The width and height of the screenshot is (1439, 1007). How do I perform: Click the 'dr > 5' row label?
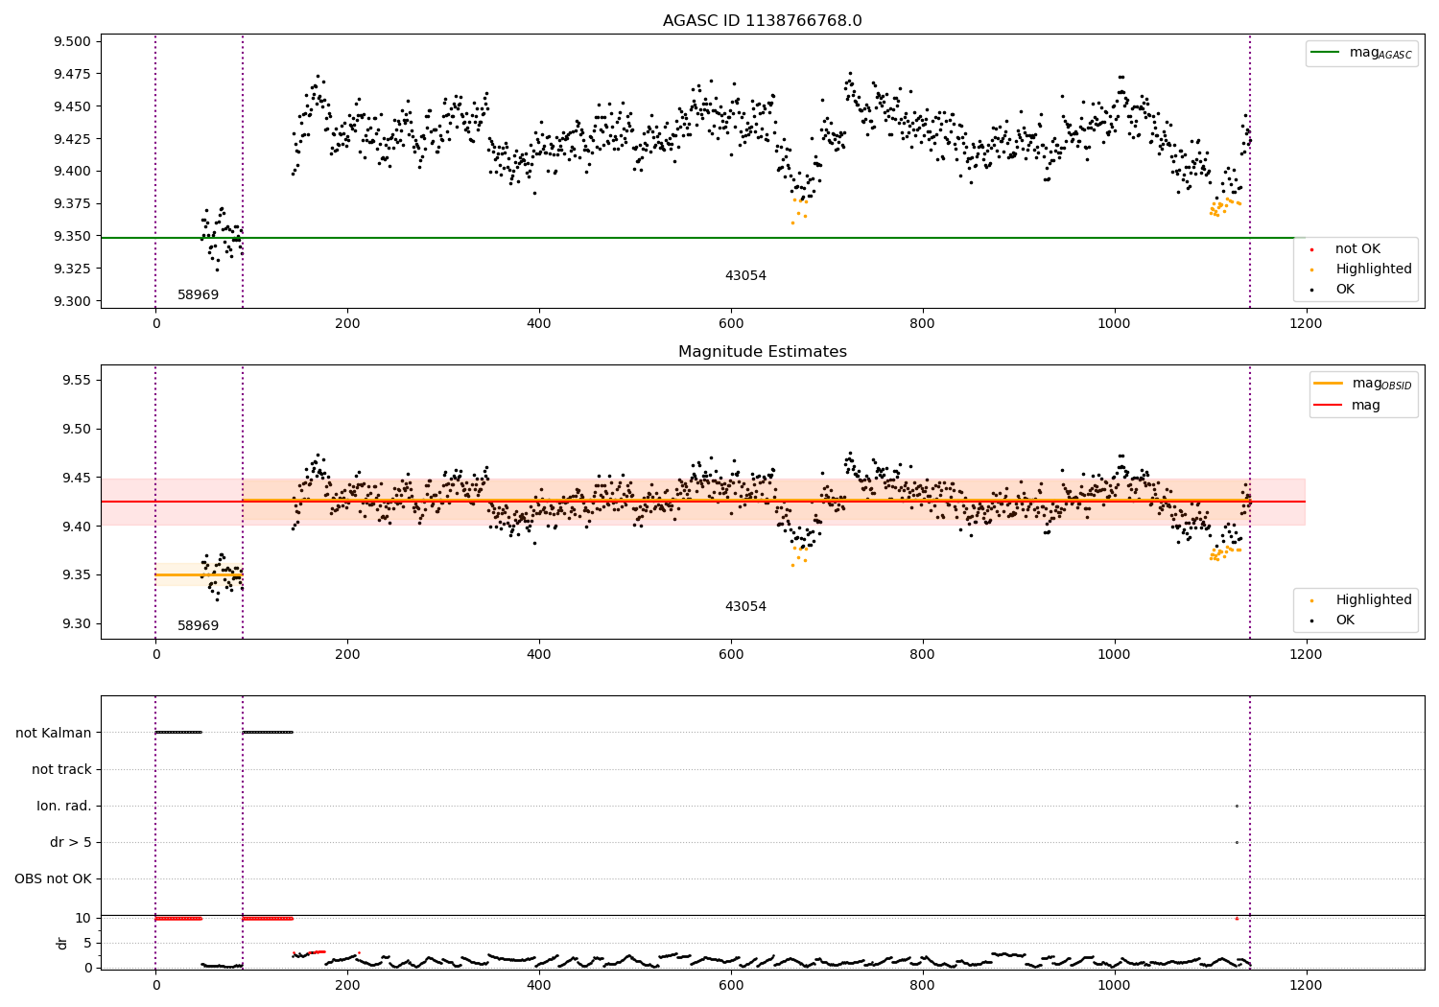pyautogui.click(x=71, y=843)
